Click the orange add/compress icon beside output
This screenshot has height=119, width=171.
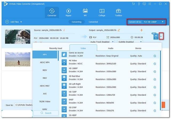click(141, 30)
